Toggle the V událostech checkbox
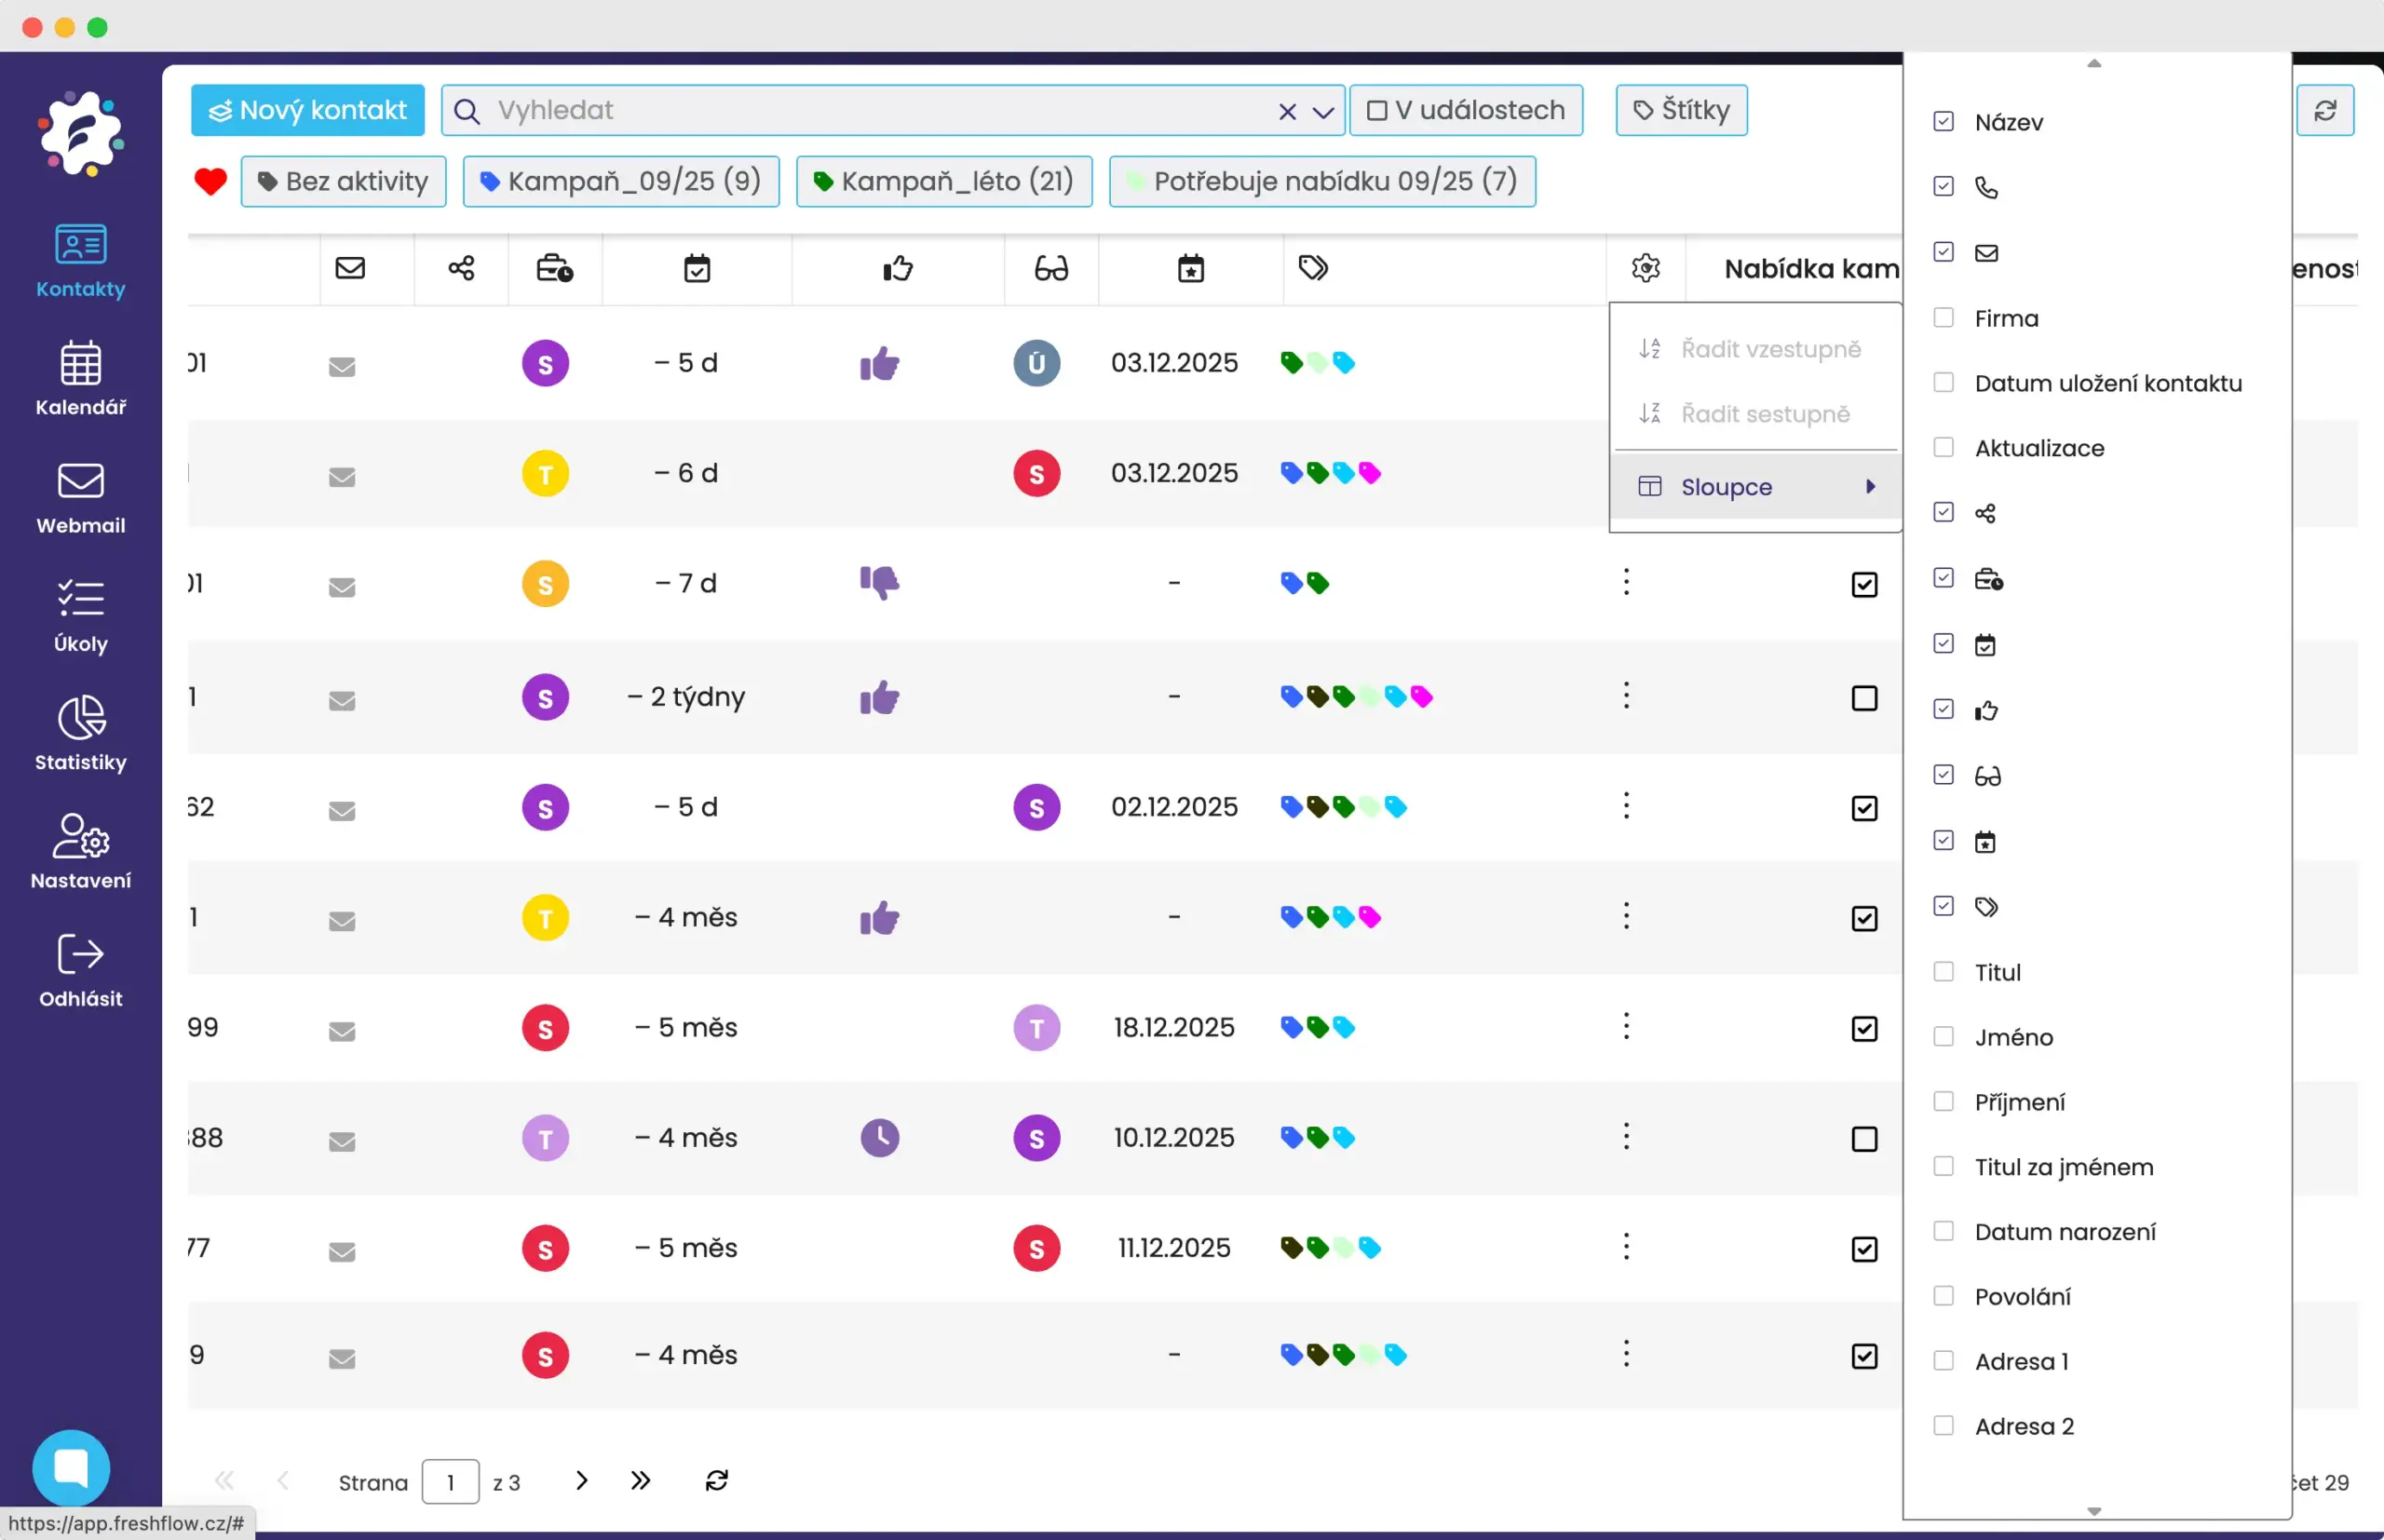This screenshot has height=1540, width=2384. (x=1376, y=110)
